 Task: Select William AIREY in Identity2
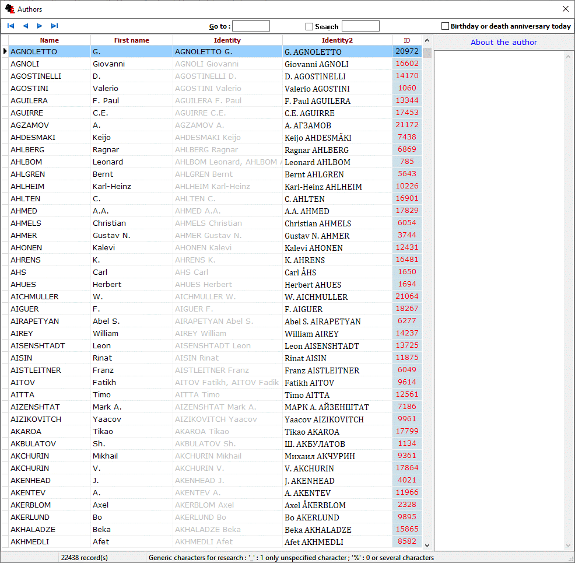[337, 333]
